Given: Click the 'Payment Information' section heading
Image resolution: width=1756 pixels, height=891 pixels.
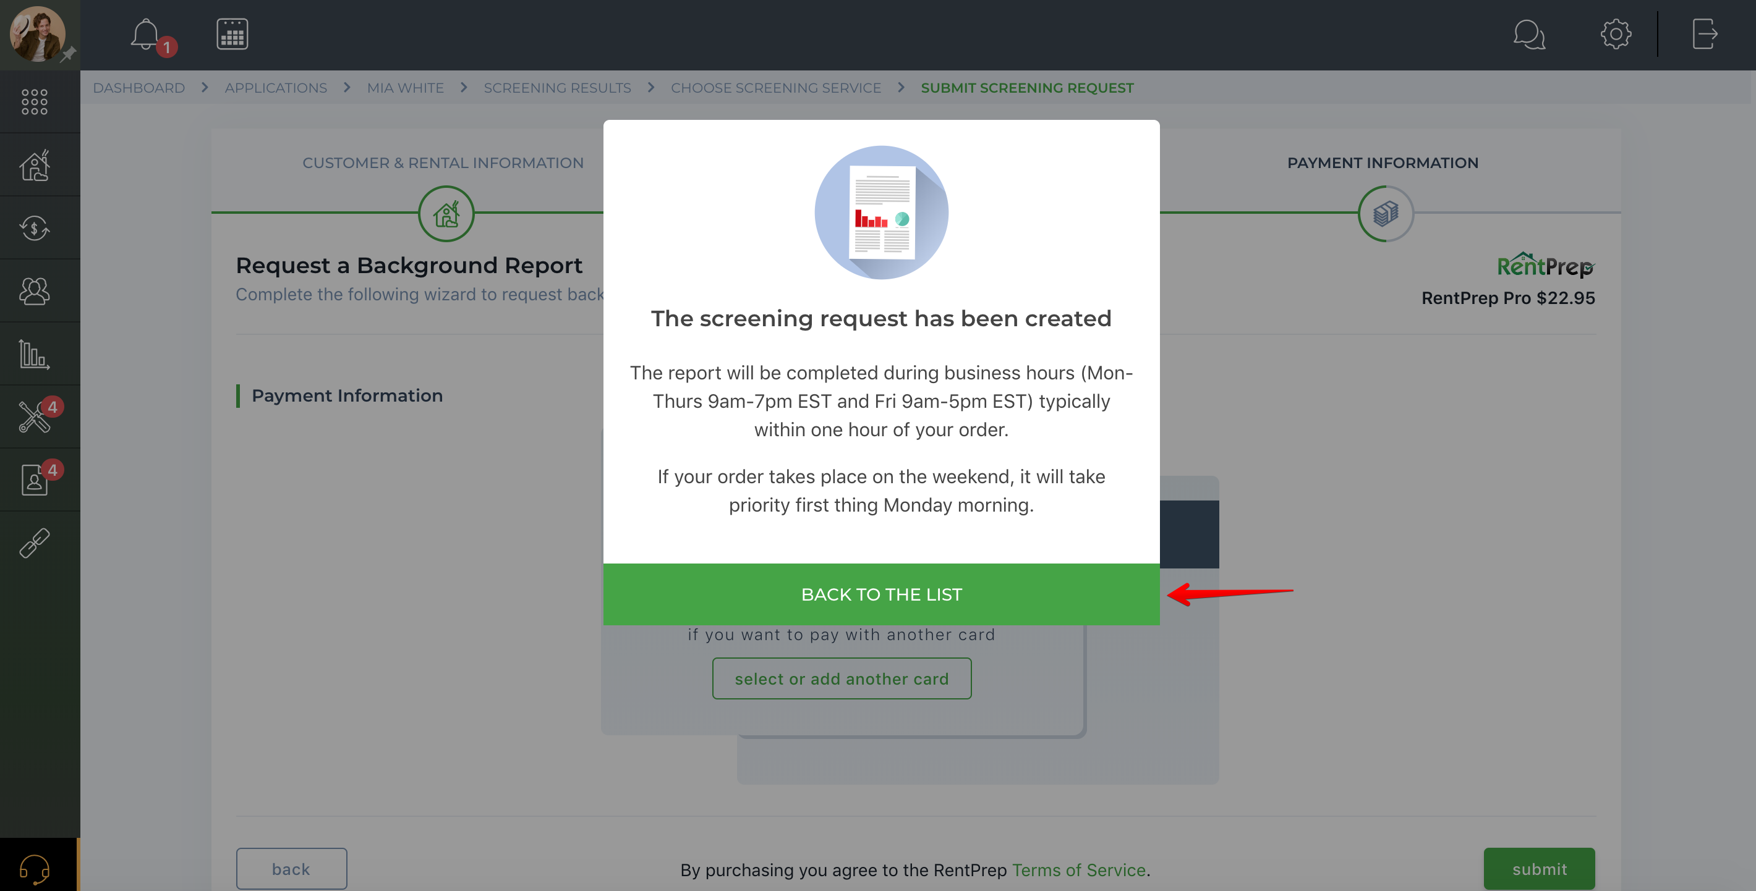Looking at the screenshot, I should click(x=347, y=396).
